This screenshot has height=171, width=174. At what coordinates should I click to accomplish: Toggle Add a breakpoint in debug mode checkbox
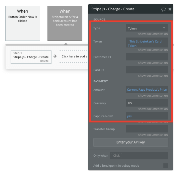coord(166,165)
